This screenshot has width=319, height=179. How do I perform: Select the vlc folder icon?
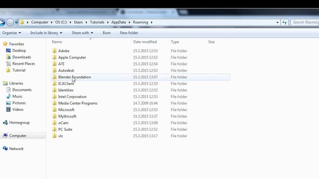(x=54, y=136)
